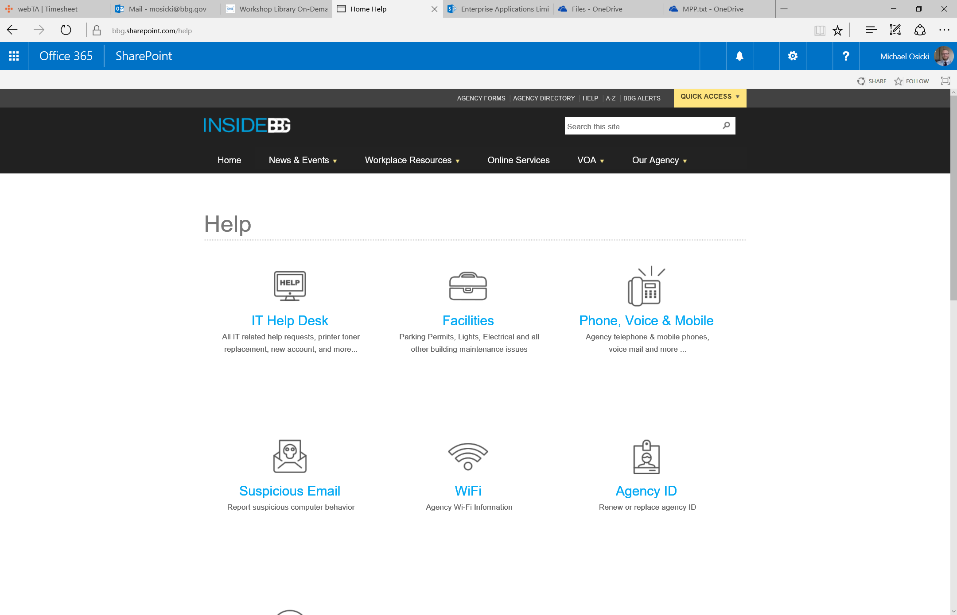Click the browser address bar URL
Image resolution: width=957 pixels, height=615 pixels.
coord(152,31)
